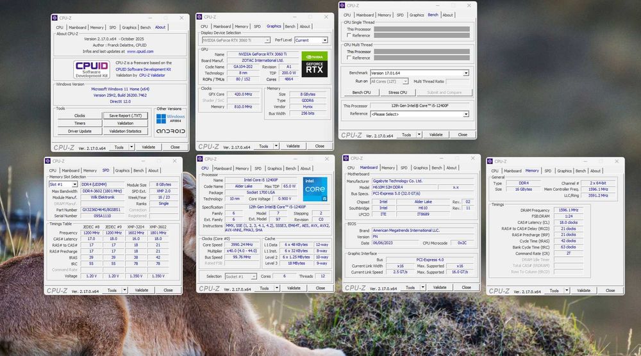Expand Tools arrow in the Graphics window

coord(276,146)
